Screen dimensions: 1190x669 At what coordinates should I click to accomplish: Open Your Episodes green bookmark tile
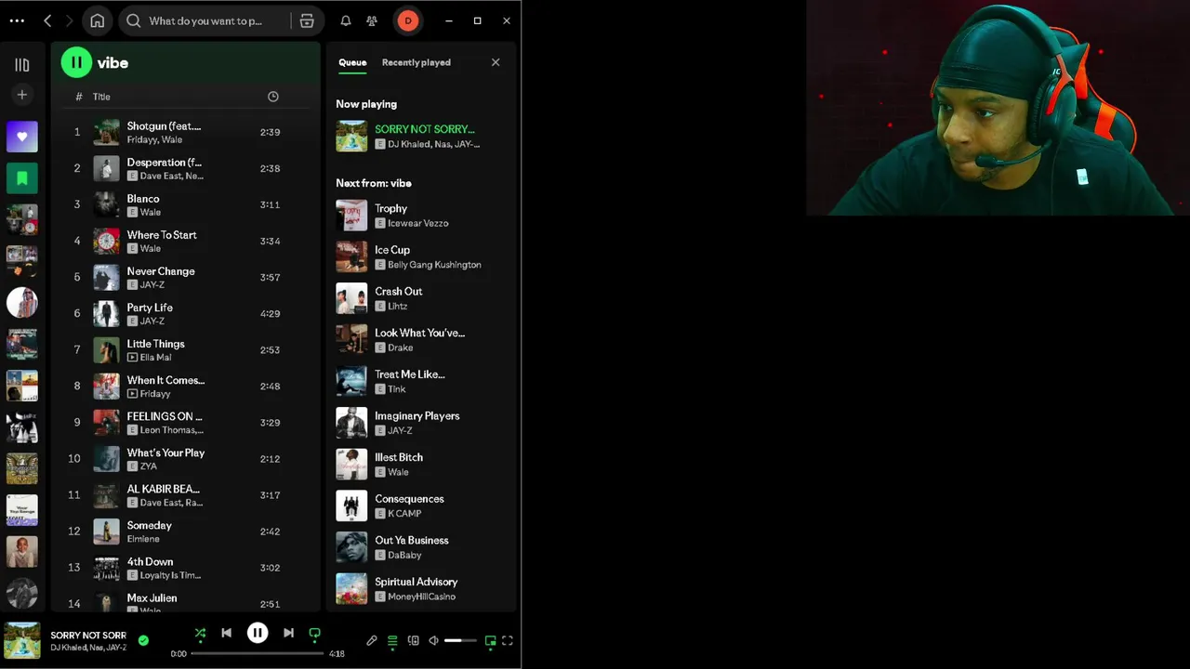[x=22, y=177]
